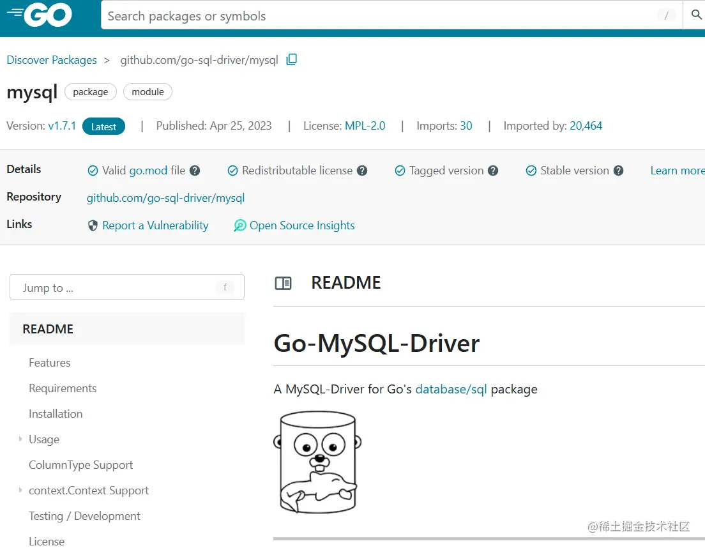This screenshot has width=705, height=548.
Task: Open the MPL-2.0 license link
Action: 365,126
